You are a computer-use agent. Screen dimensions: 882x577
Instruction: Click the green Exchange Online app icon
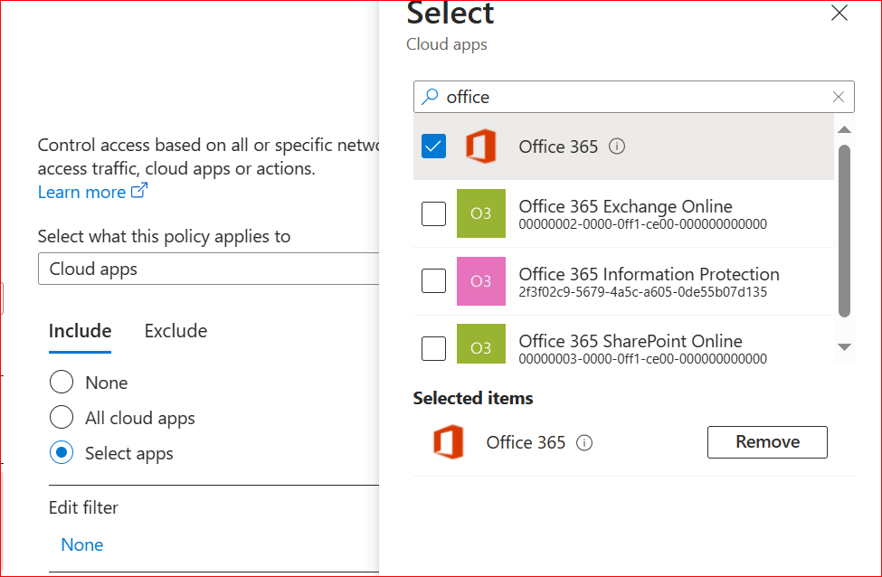(x=480, y=213)
